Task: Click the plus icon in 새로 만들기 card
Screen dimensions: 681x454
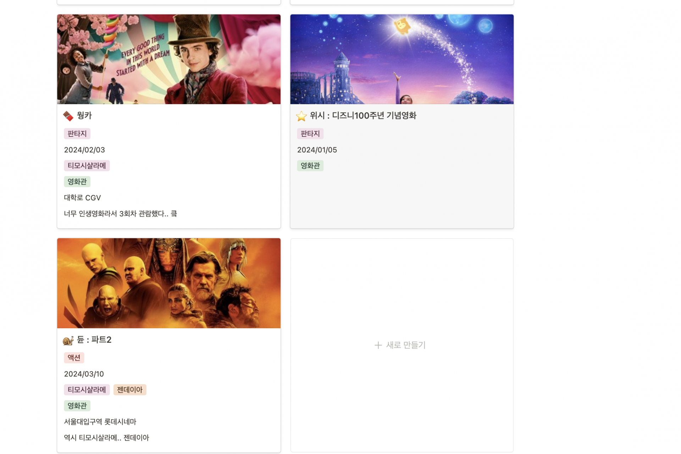Action: tap(378, 345)
